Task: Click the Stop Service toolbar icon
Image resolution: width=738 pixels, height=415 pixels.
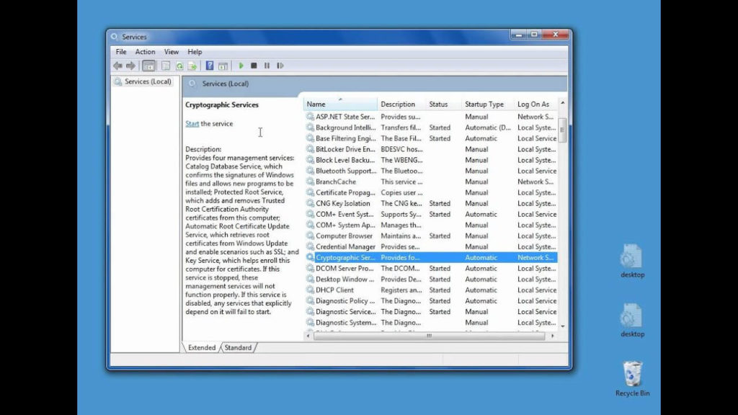Action: (x=254, y=66)
